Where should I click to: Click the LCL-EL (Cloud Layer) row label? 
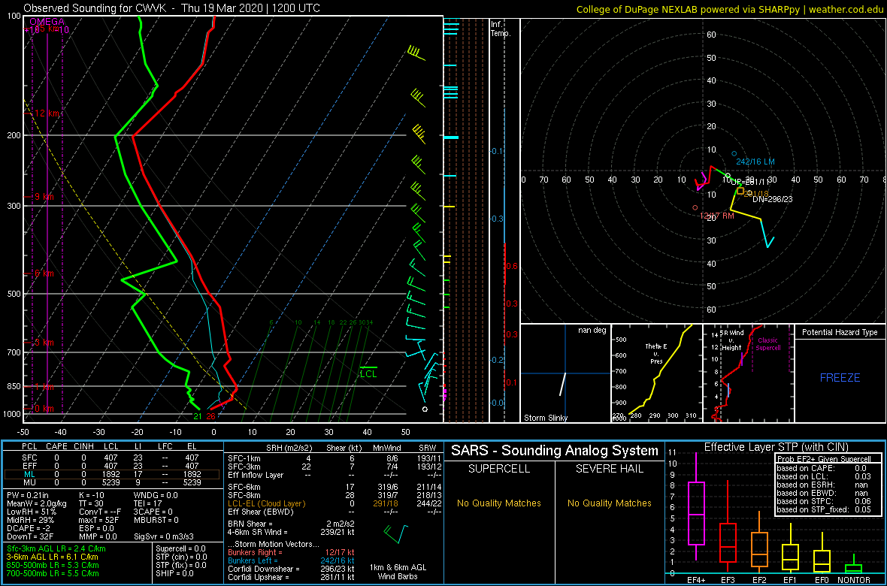click(x=266, y=503)
